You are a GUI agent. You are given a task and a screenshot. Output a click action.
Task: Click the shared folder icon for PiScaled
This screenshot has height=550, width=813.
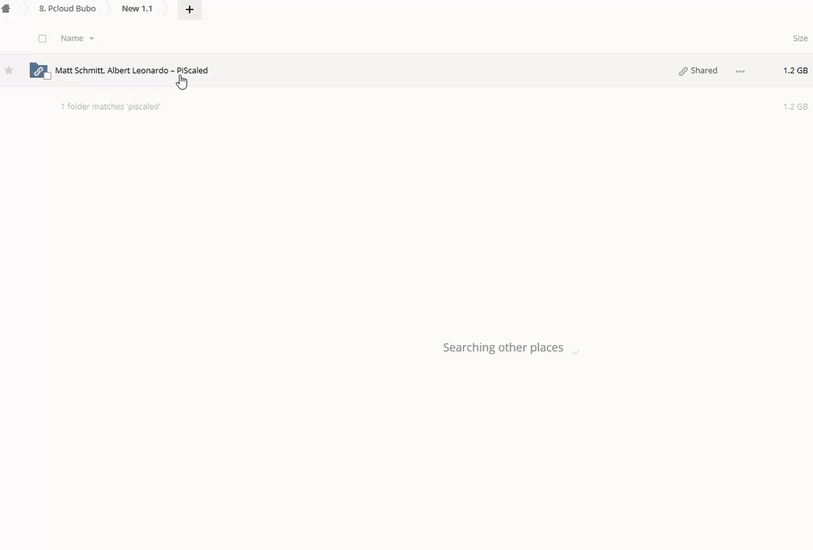tap(37, 70)
